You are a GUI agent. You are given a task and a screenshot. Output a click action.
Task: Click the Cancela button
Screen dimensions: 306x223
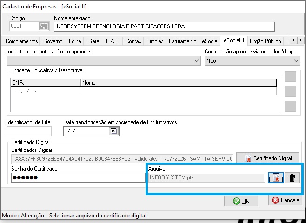coord(285,201)
